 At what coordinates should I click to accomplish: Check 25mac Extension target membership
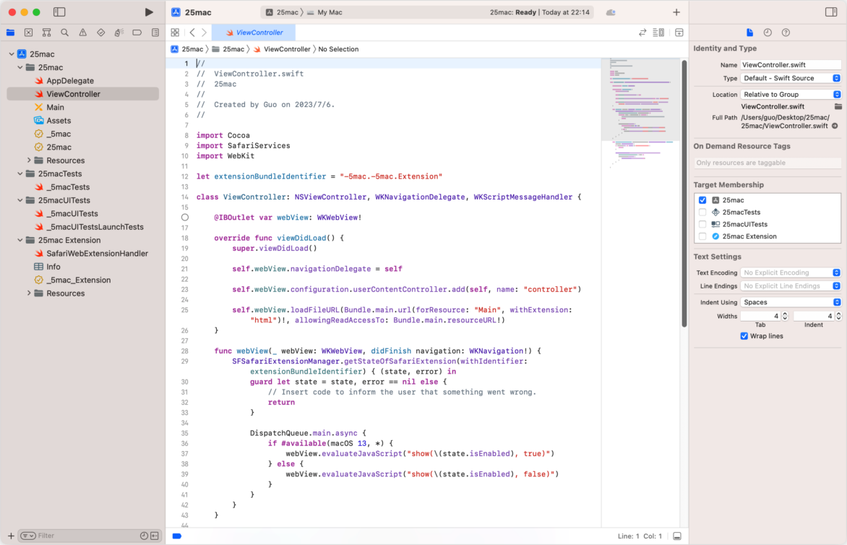coord(702,236)
